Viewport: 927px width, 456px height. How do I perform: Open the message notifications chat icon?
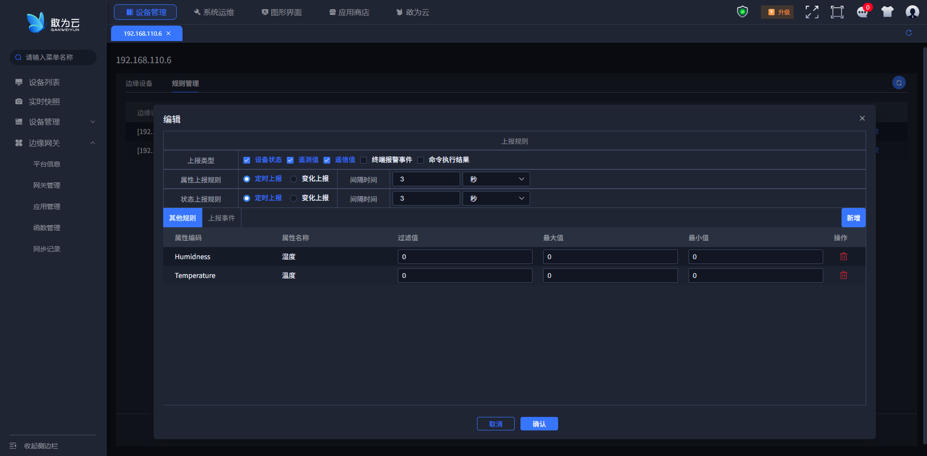(x=862, y=12)
